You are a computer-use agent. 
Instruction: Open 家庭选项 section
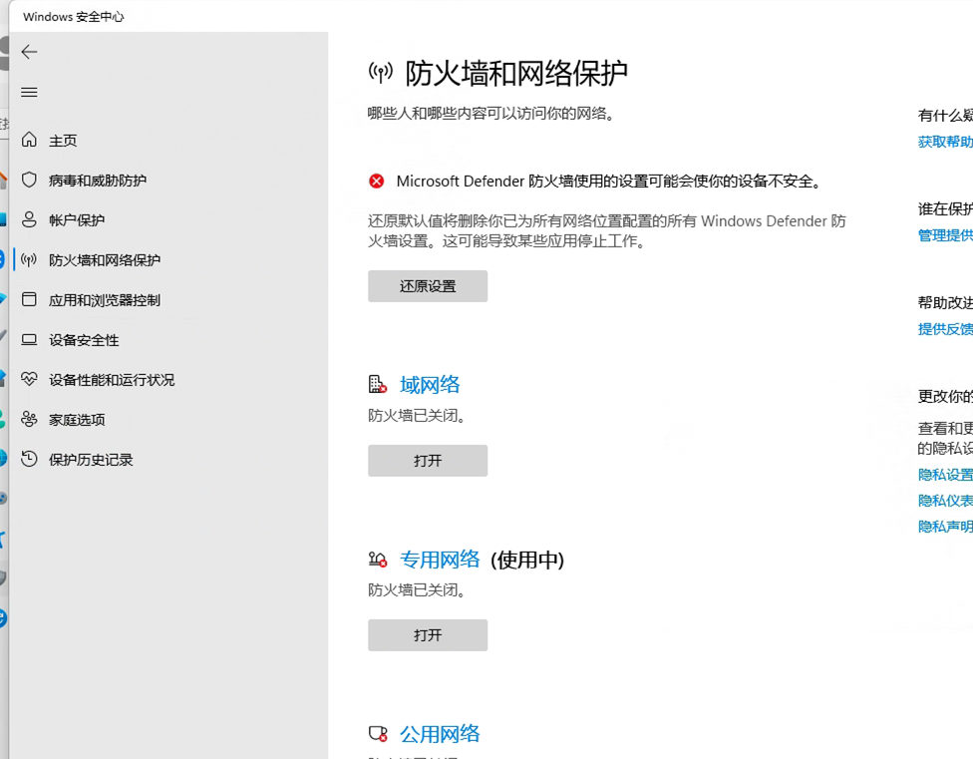pyautogui.click(x=77, y=420)
